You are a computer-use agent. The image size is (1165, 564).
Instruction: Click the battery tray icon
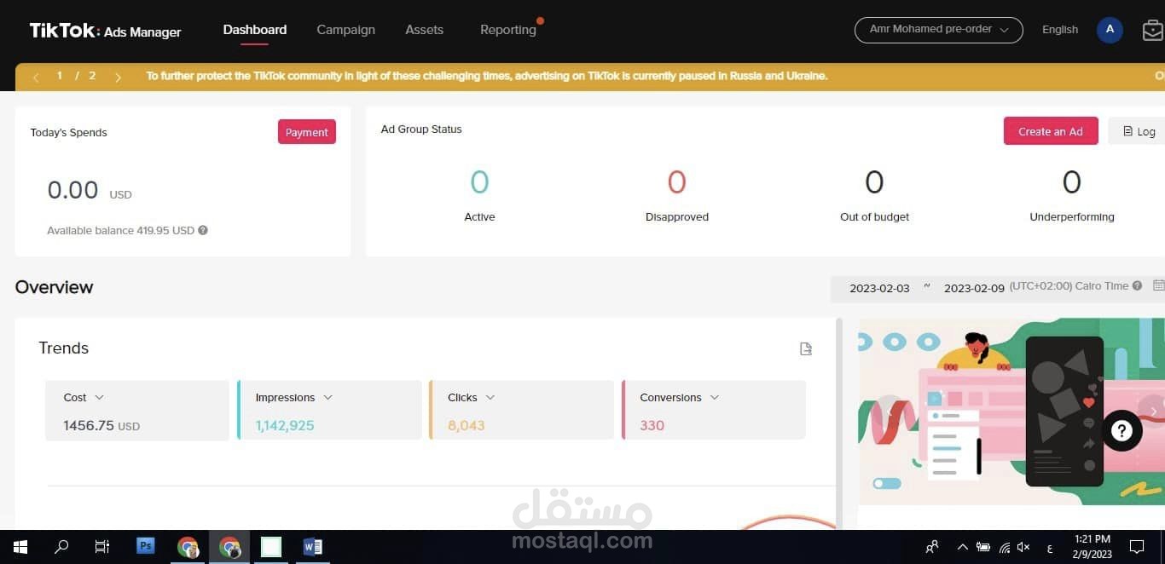983,547
